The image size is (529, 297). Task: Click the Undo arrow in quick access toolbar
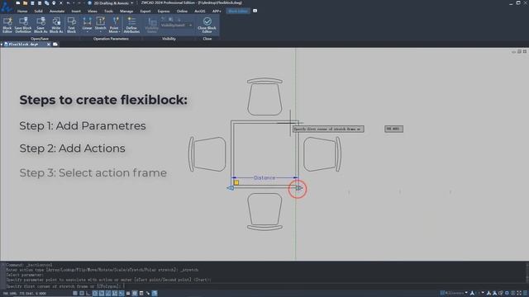click(x=68, y=3)
